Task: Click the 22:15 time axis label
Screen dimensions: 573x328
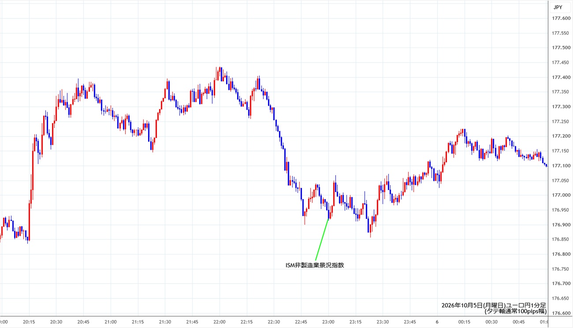Action: tap(247, 322)
